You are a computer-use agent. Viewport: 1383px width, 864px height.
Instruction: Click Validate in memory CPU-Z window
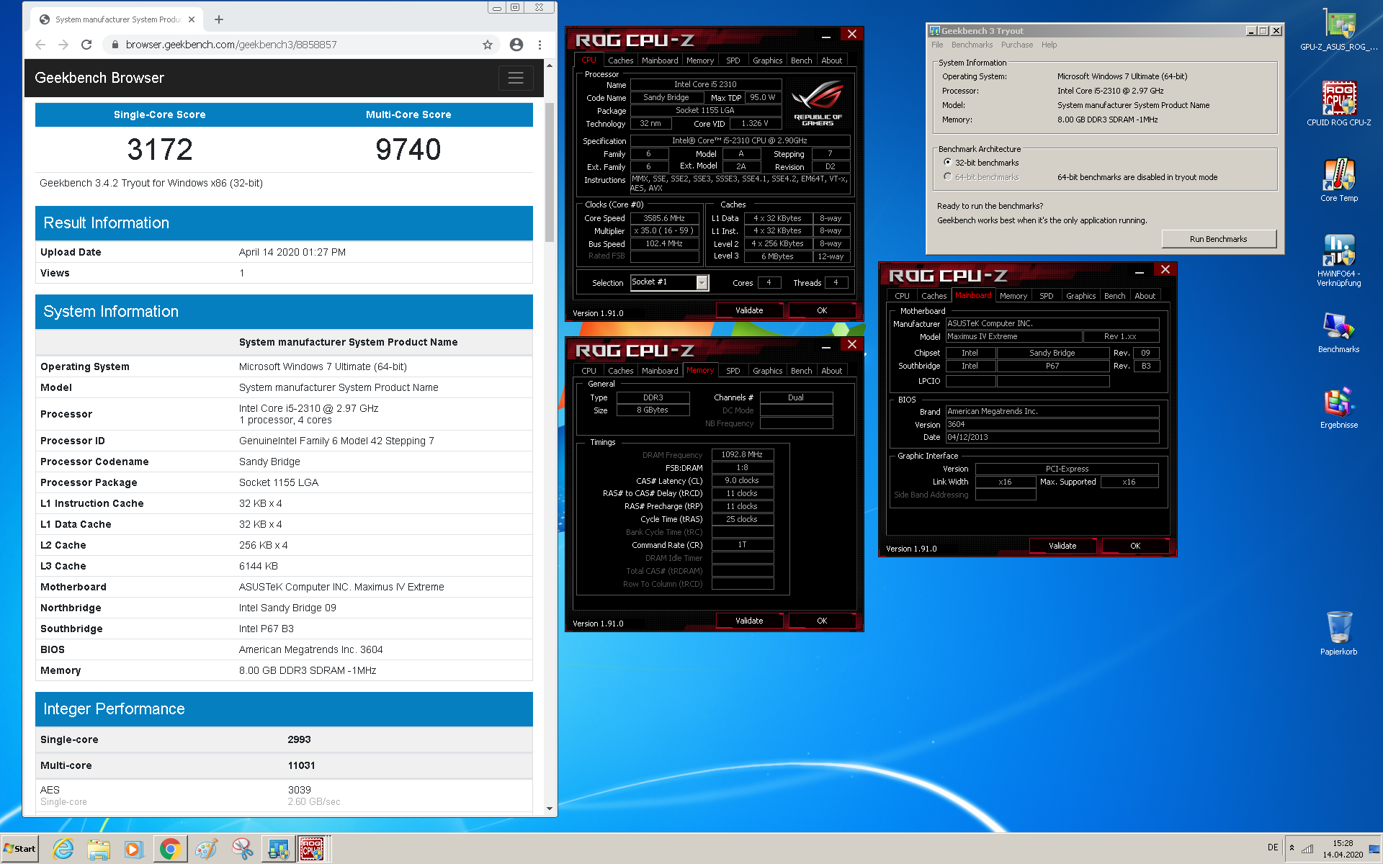pyautogui.click(x=749, y=621)
